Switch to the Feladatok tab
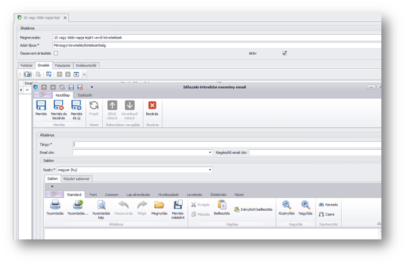The image size is (407, 265). pyautogui.click(x=62, y=65)
